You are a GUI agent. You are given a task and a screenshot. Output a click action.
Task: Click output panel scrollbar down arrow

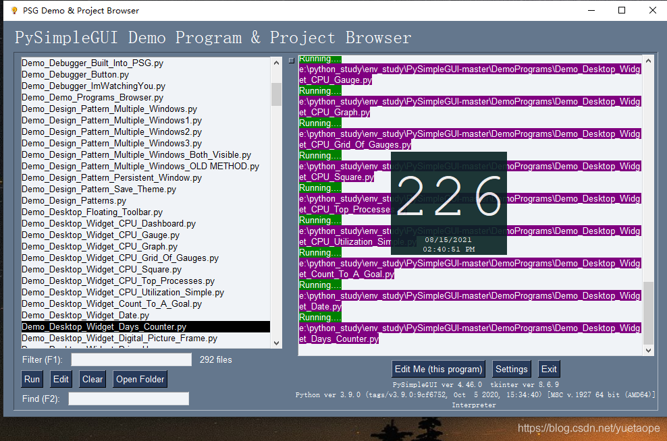tap(648, 351)
